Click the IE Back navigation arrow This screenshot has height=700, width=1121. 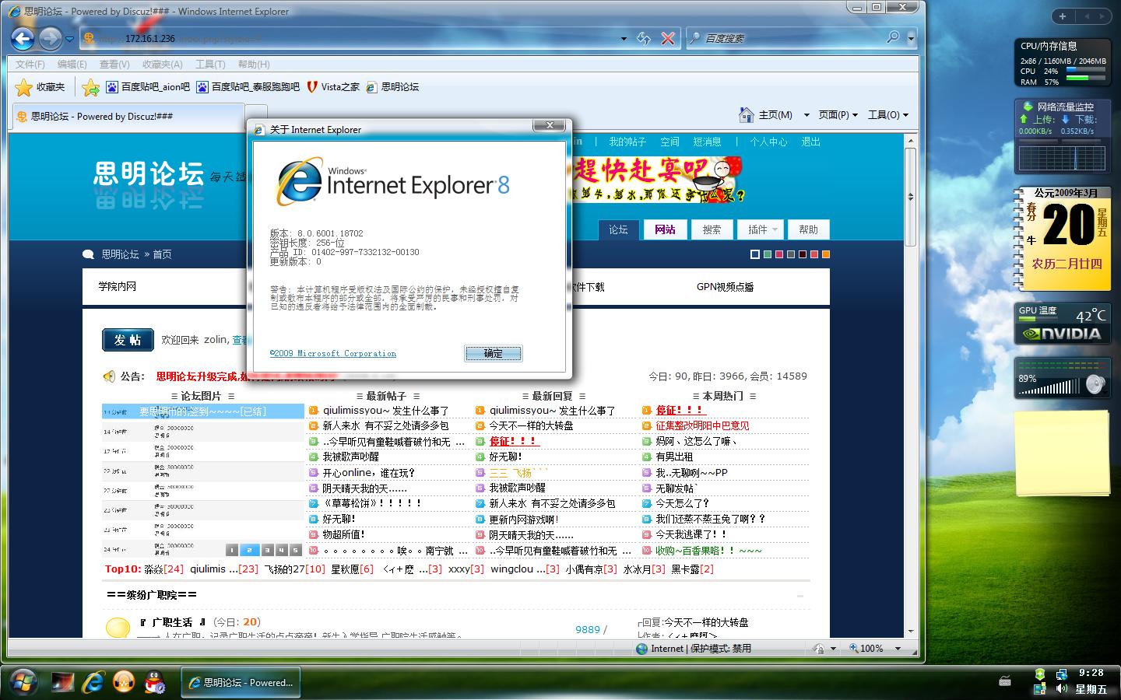(23, 38)
